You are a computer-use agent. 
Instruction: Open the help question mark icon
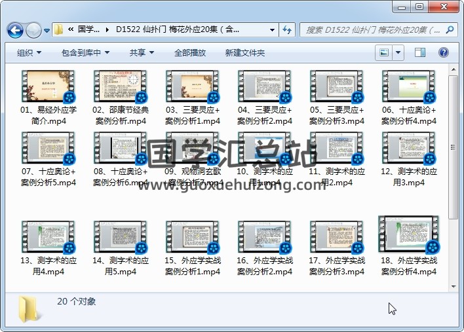coord(444,52)
